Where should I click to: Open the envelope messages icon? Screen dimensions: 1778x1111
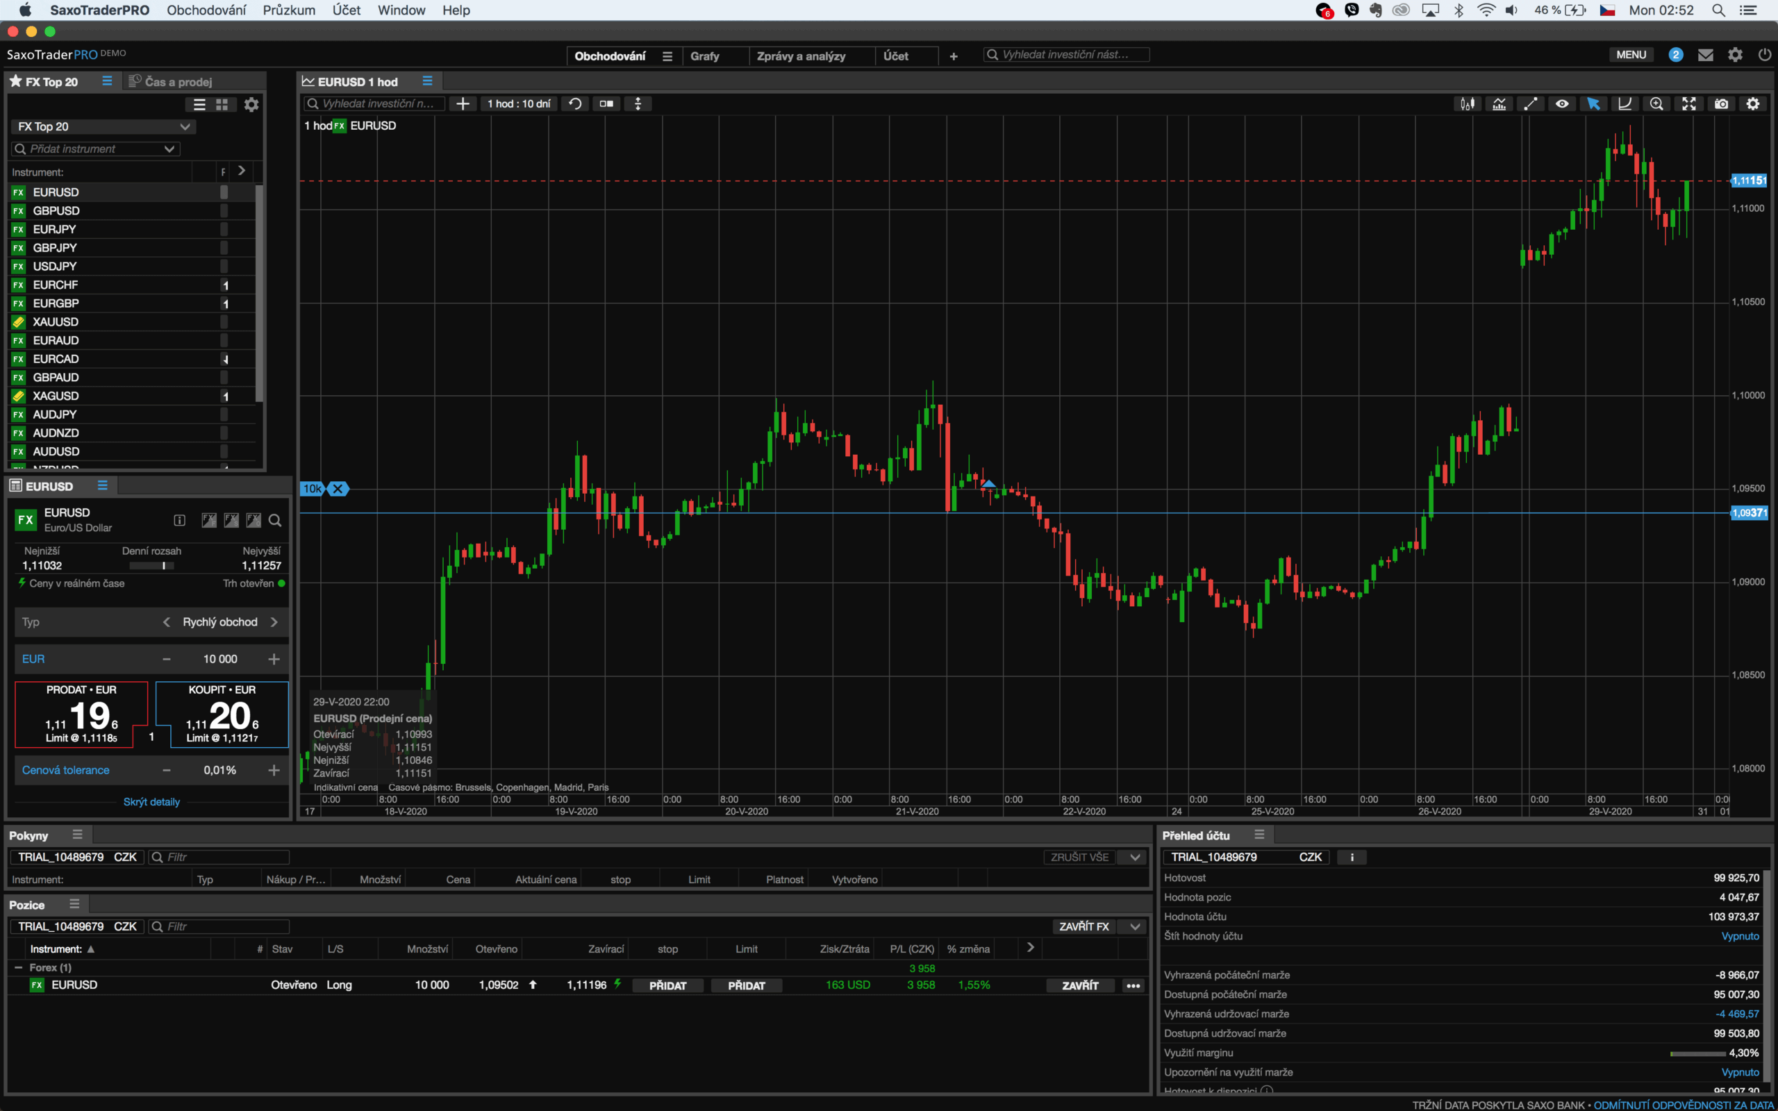[x=1705, y=55]
